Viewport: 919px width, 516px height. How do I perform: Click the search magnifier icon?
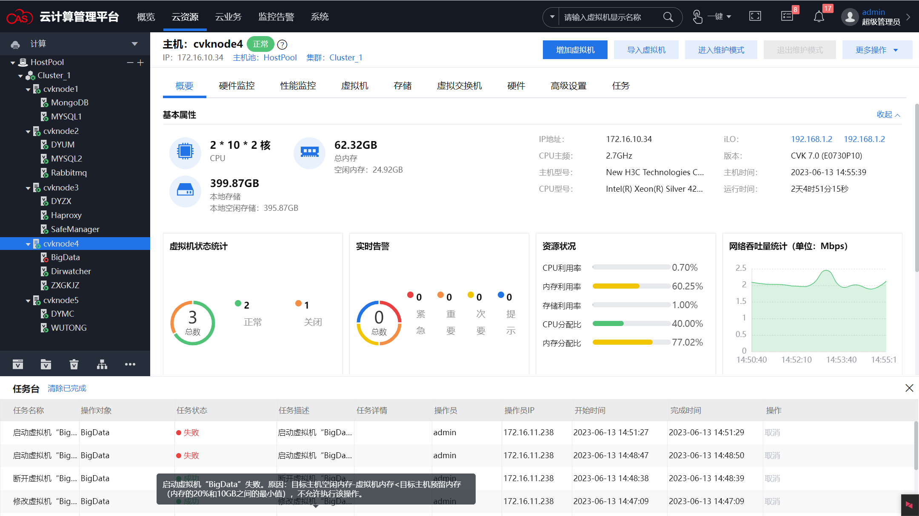click(668, 17)
